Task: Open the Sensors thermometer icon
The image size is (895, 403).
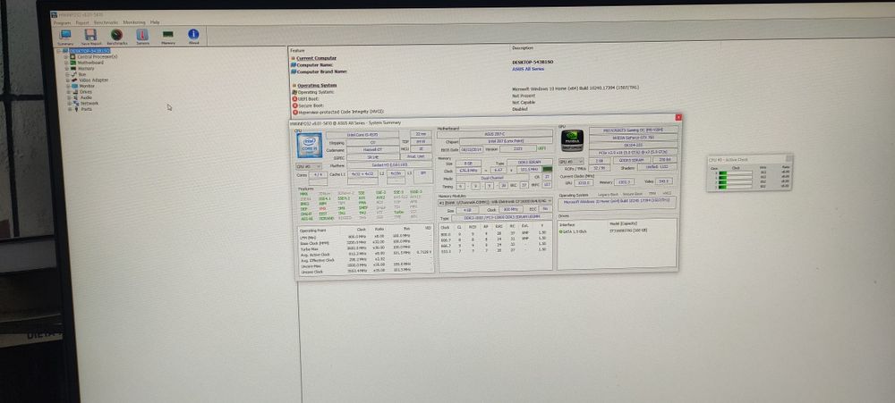Action: click(x=142, y=35)
